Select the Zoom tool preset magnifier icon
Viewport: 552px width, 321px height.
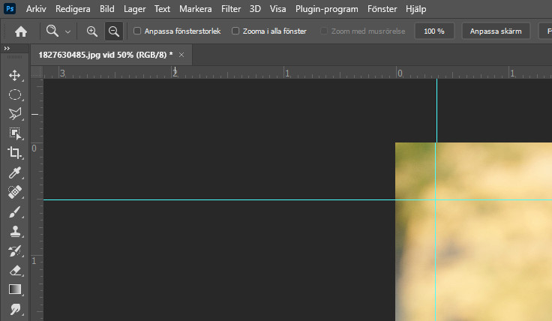52,31
